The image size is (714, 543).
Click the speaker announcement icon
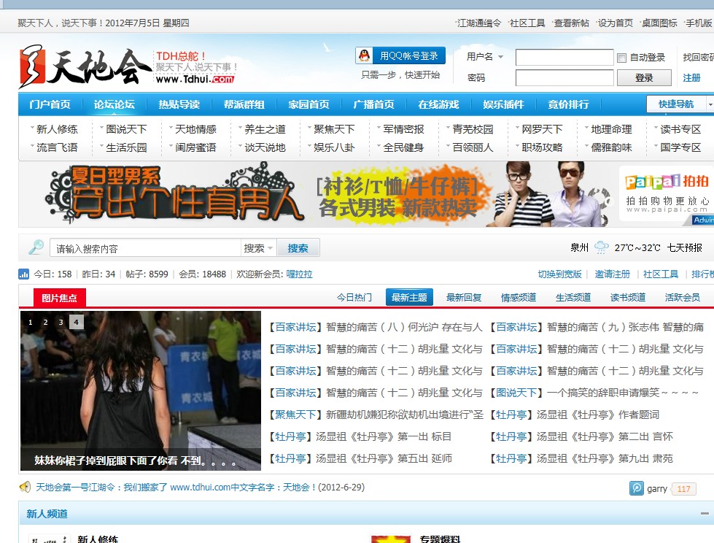pos(26,487)
